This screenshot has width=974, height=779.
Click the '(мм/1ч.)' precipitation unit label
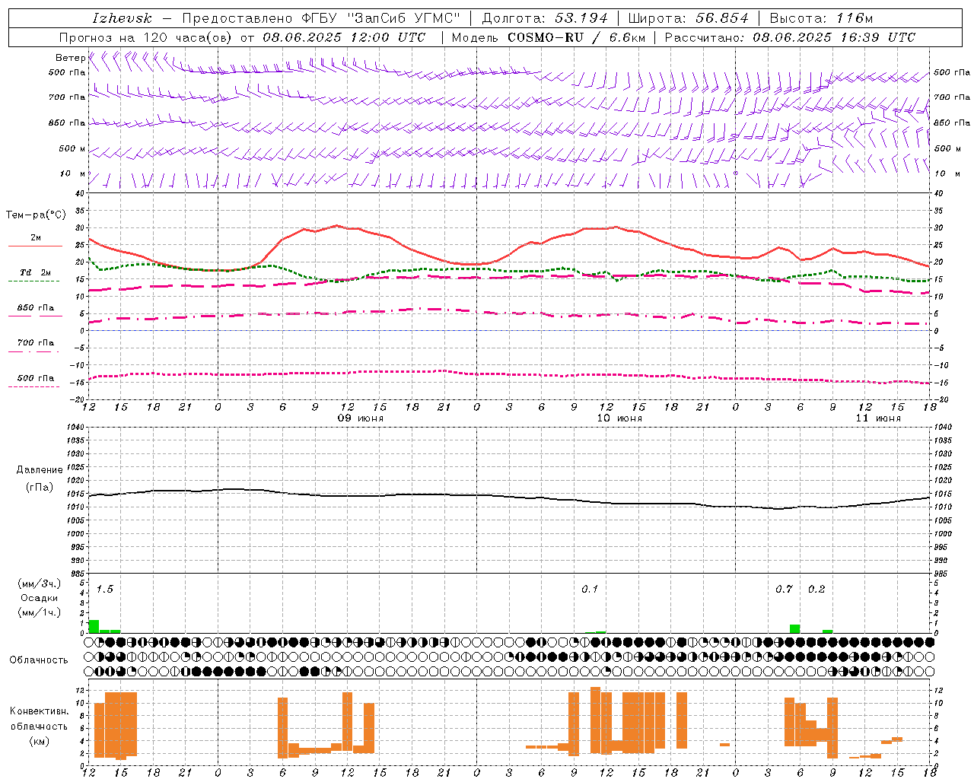[x=40, y=612]
